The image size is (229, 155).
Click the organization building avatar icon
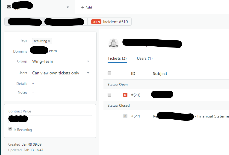pyautogui.click(x=114, y=43)
